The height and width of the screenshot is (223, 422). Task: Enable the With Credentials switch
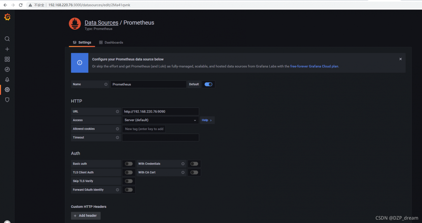194,164
